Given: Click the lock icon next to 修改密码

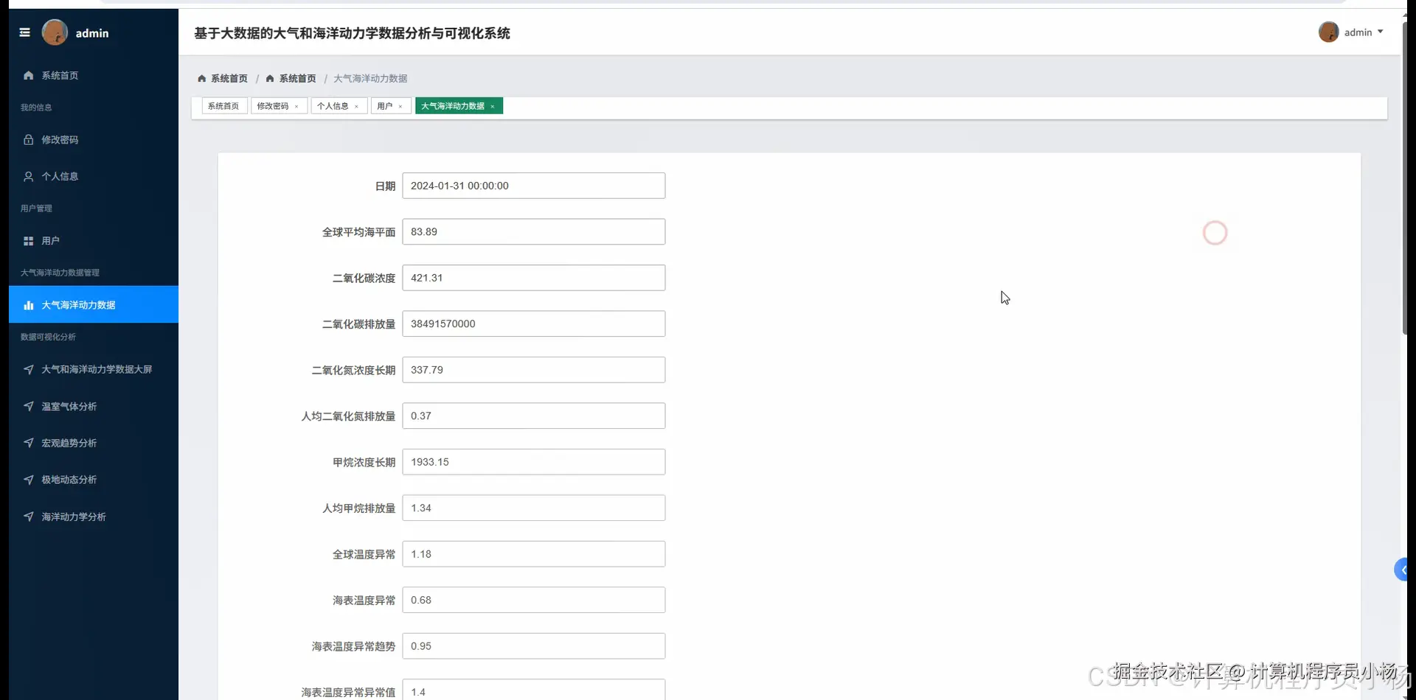Looking at the screenshot, I should tap(28, 139).
